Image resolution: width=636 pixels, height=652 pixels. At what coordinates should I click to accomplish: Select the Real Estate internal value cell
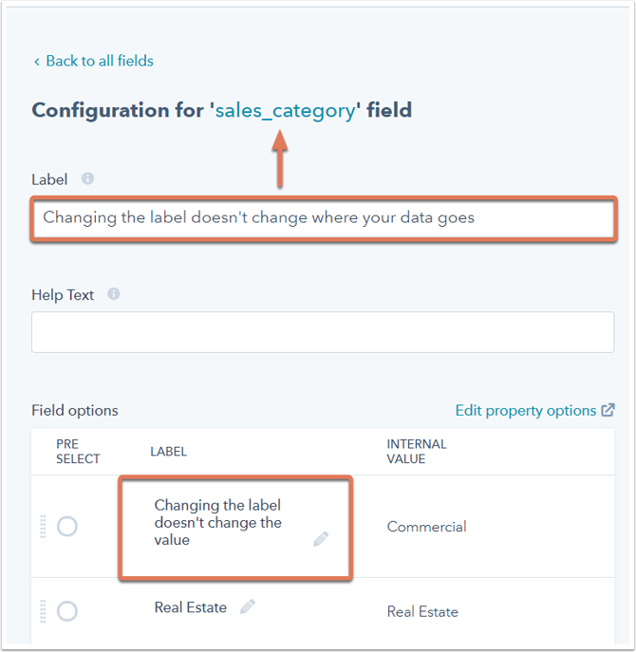pyautogui.click(x=422, y=612)
